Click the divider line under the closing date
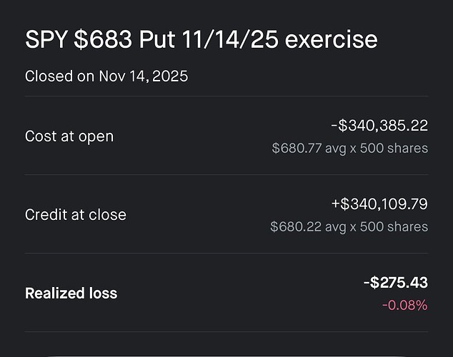 pyautogui.click(x=226, y=96)
